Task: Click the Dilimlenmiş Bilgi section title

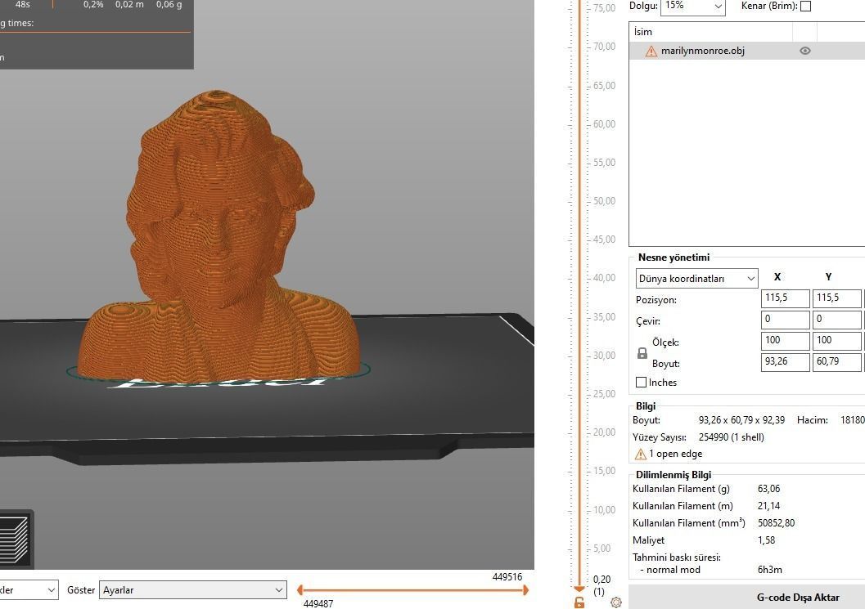Action: pos(674,474)
